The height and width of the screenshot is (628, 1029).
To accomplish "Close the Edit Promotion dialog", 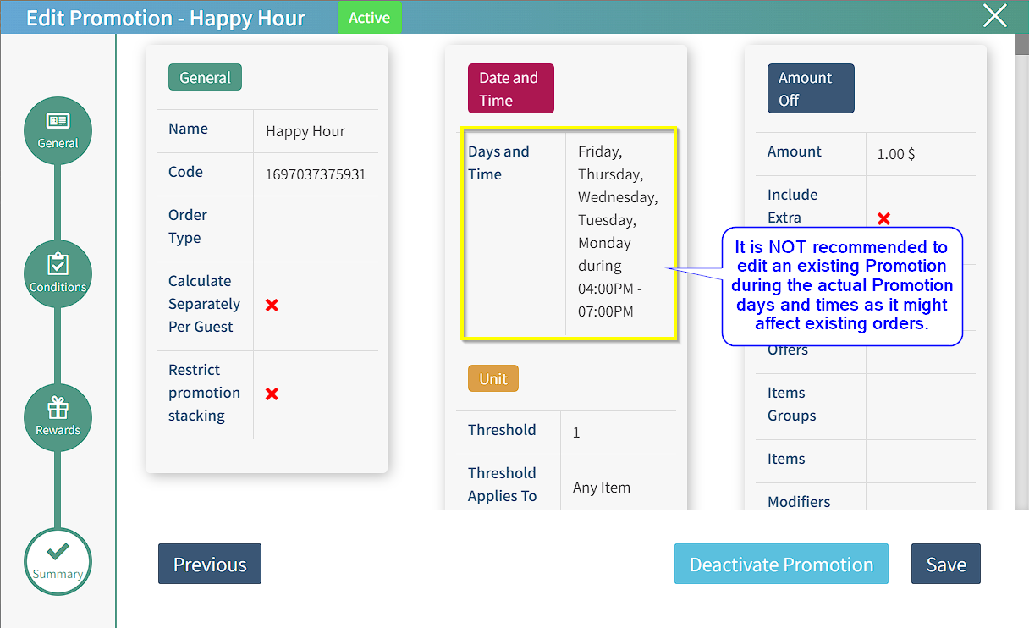I will coord(994,16).
